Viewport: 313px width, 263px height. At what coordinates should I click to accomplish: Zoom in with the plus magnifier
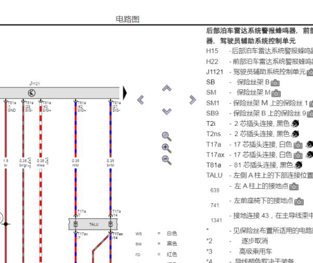pyautogui.click(x=167, y=148)
